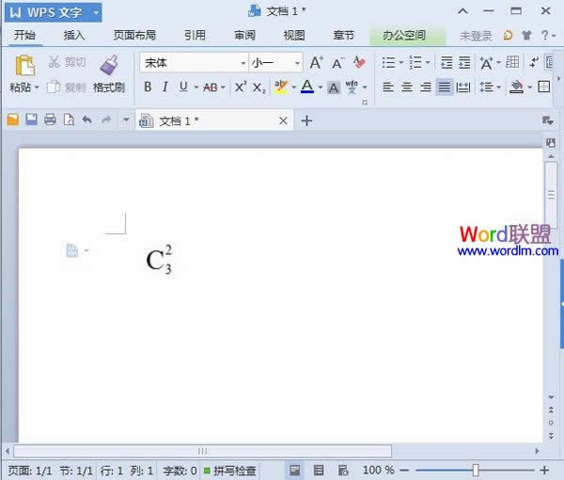Apply bold formatting with B button
Screen dimensions: 564x480
pyautogui.click(x=148, y=87)
